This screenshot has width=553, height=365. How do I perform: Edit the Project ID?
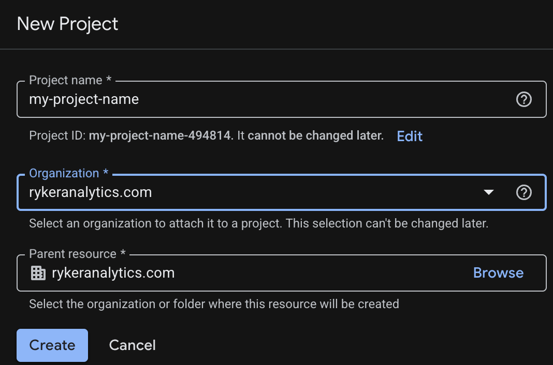point(410,136)
